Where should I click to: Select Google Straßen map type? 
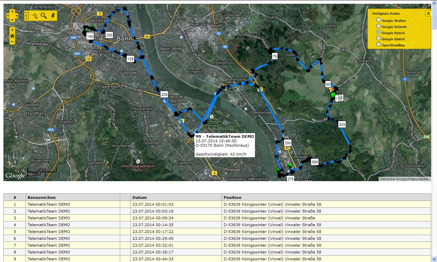(378, 20)
